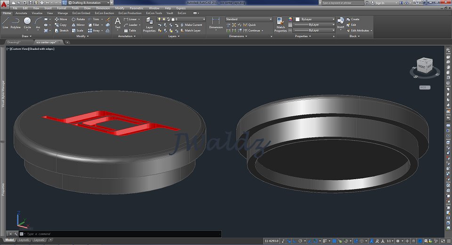Open Layer Properties manager
452x245 pixels.
149,24
